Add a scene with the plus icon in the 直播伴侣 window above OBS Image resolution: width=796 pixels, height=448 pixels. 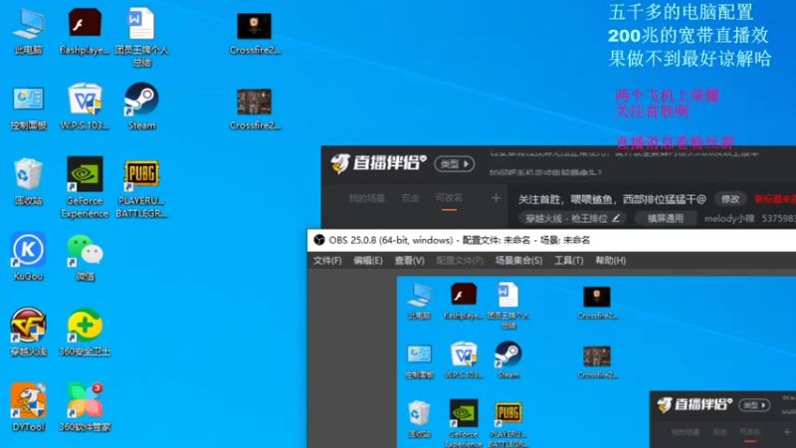click(x=496, y=198)
